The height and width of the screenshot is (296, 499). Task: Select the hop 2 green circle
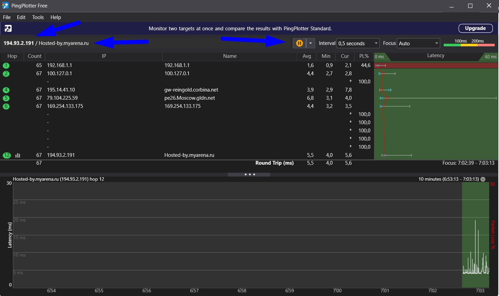pos(6,74)
